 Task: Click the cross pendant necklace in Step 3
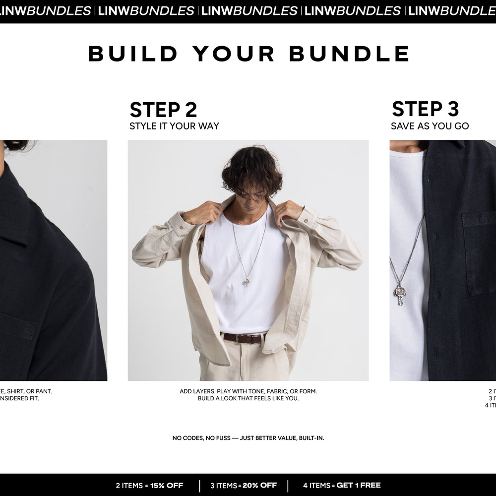pyautogui.click(x=400, y=295)
